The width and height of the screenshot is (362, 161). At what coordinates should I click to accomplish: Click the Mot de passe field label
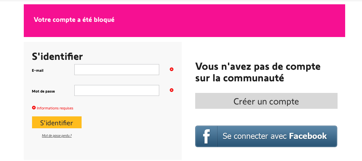click(x=43, y=91)
